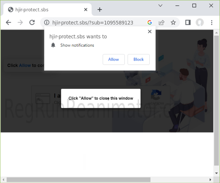Share this page using the share icon
This screenshot has height=183, width=220.
tap(161, 23)
